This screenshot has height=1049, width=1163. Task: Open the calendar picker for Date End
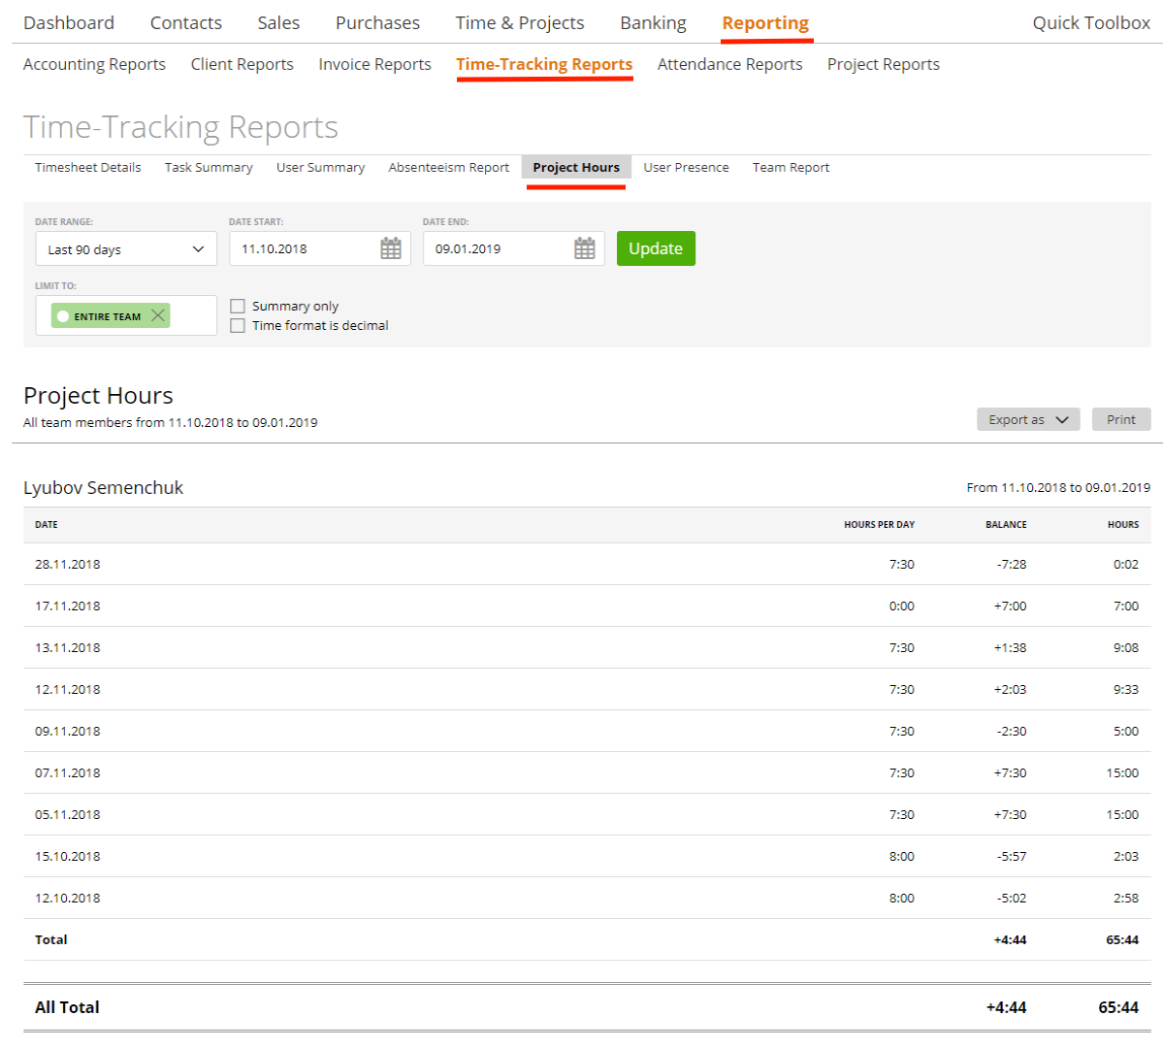[x=584, y=248]
